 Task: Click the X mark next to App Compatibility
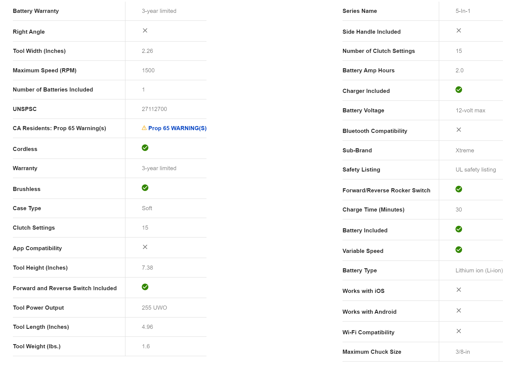[x=145, y=247]
